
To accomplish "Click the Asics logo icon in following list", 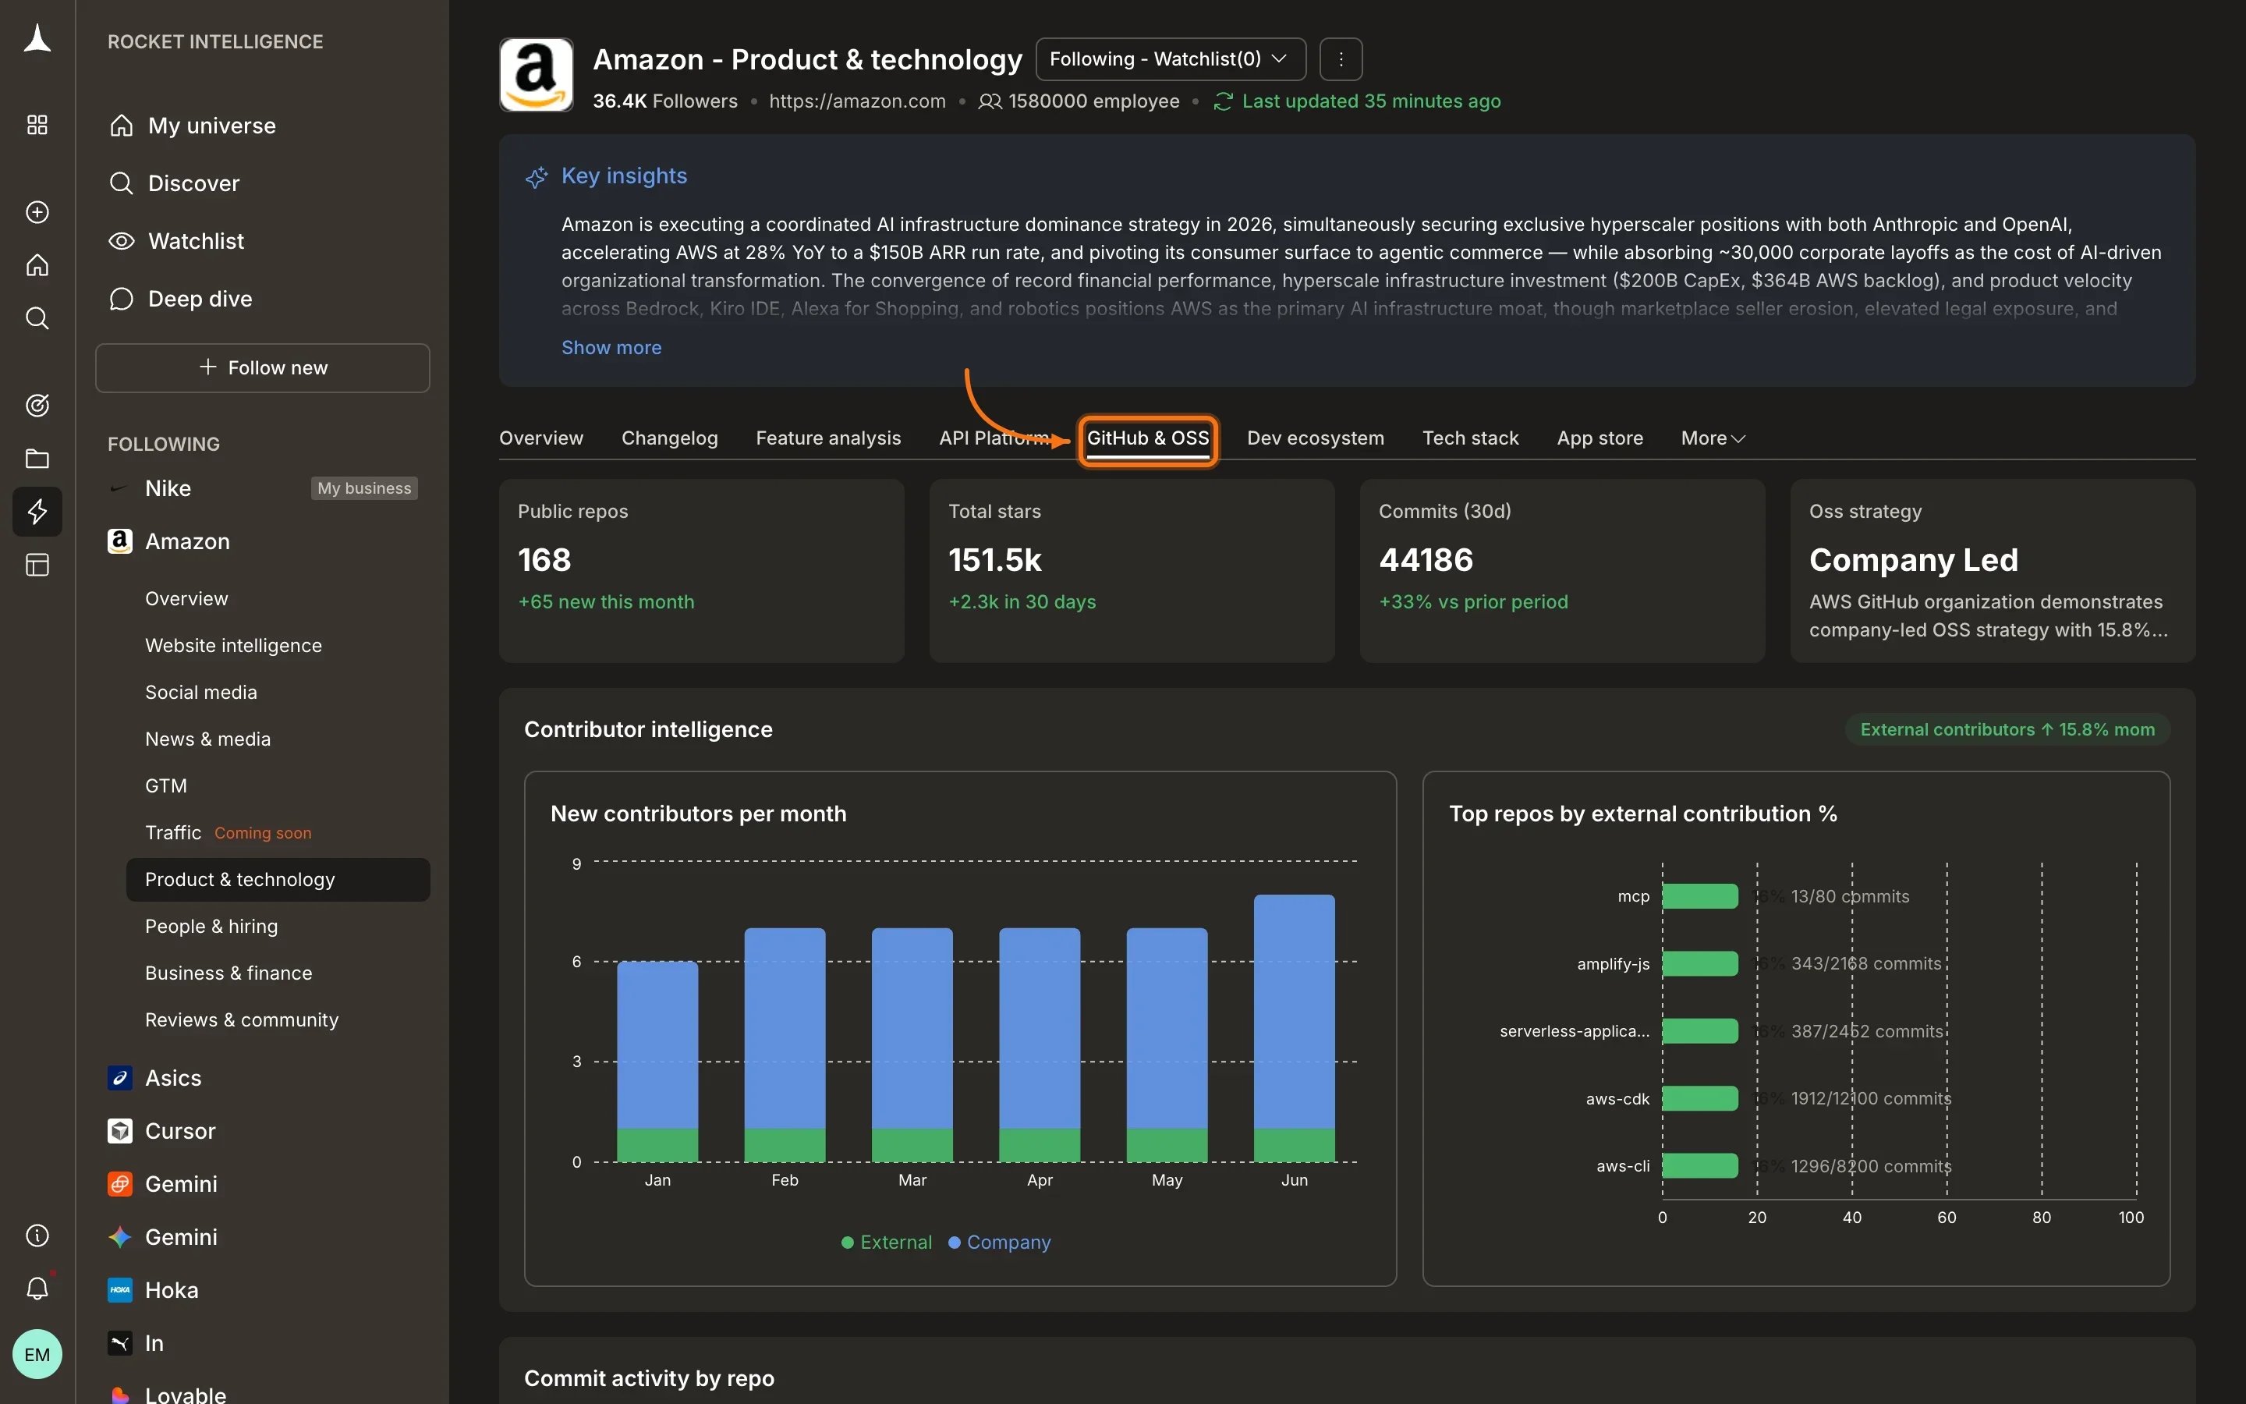I will [x=120, y=1078].
